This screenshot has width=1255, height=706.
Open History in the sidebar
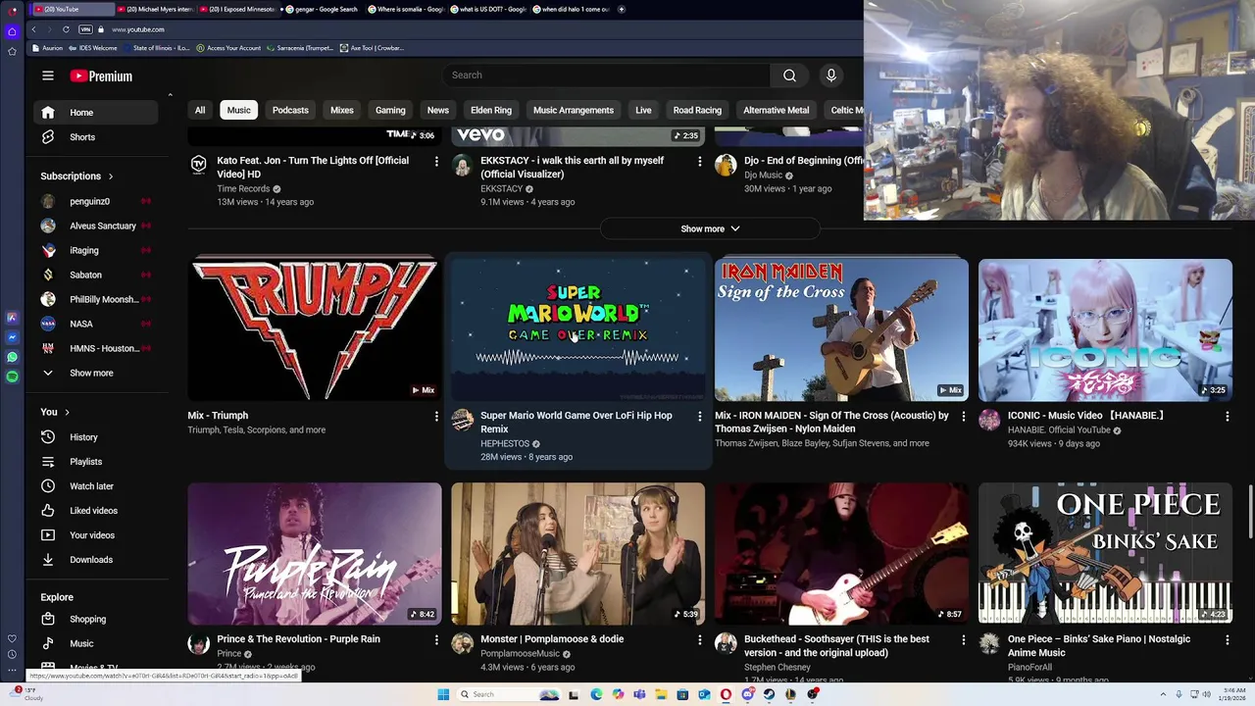pyautogui.click(x=95, y=437)
